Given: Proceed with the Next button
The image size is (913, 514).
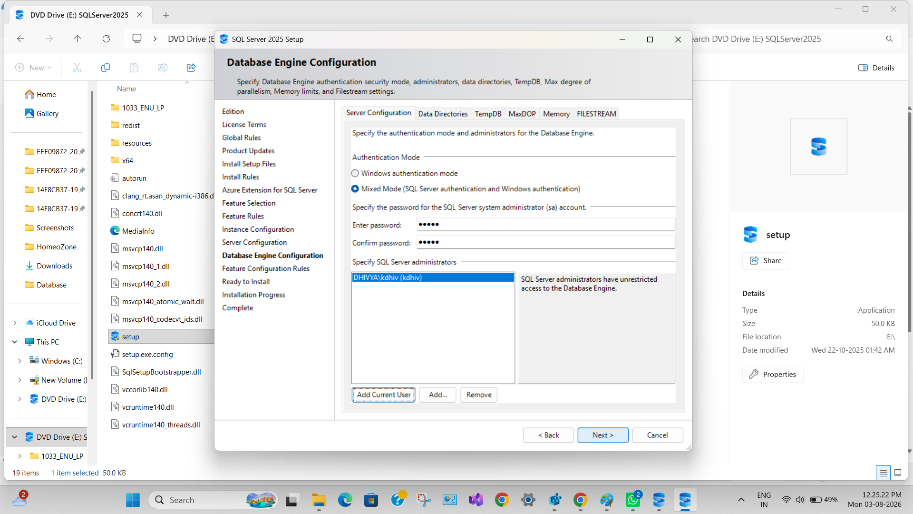Looking at the screenshot, I should (x=603, y=435).
